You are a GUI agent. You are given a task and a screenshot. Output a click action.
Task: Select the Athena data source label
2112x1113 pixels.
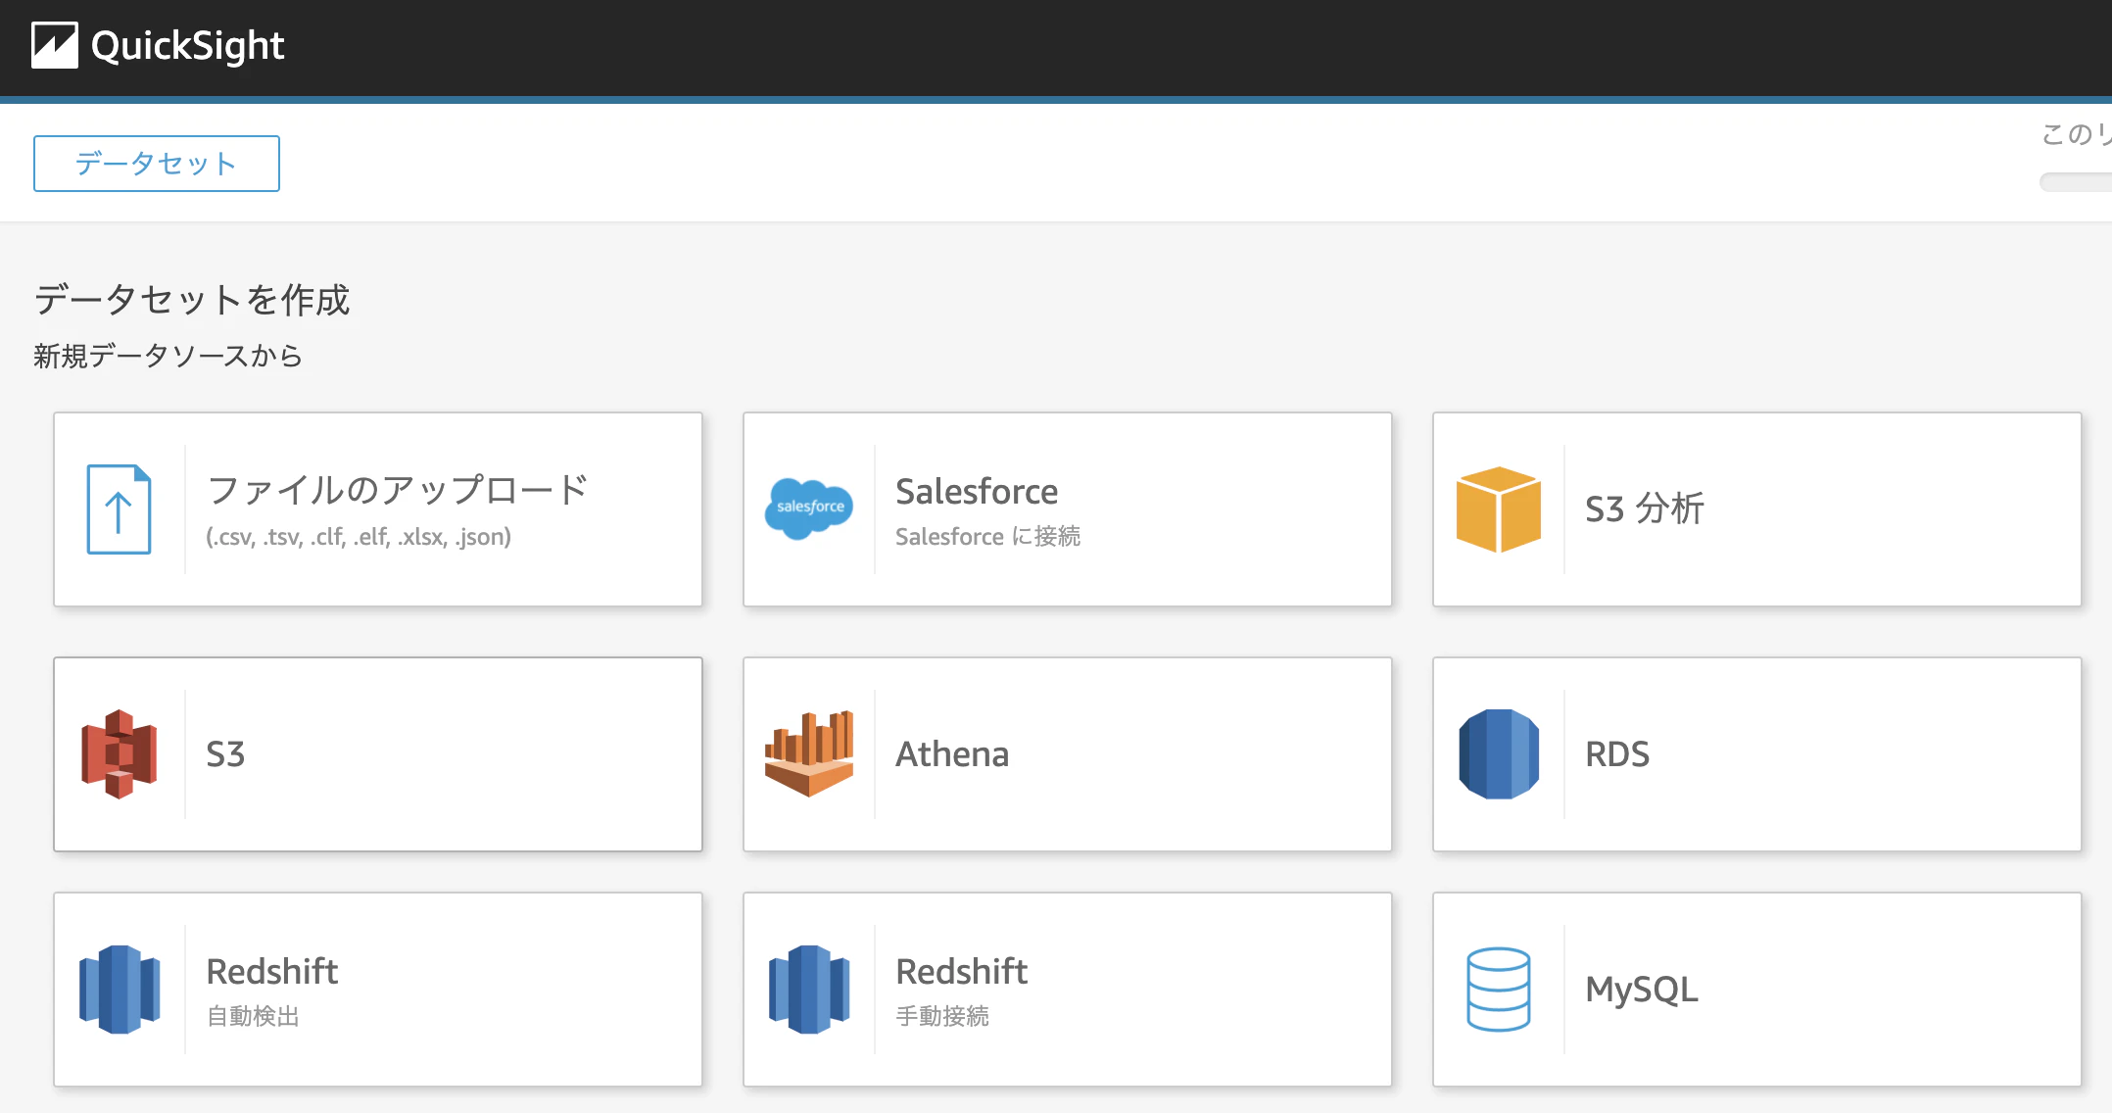tap(952, 754)
